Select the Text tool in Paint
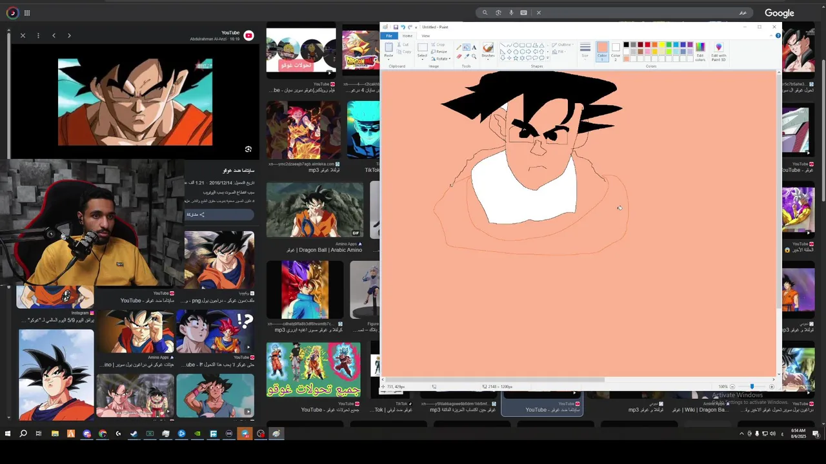The height and width of the screenshot is (464, 826). (x=474, y=47)
